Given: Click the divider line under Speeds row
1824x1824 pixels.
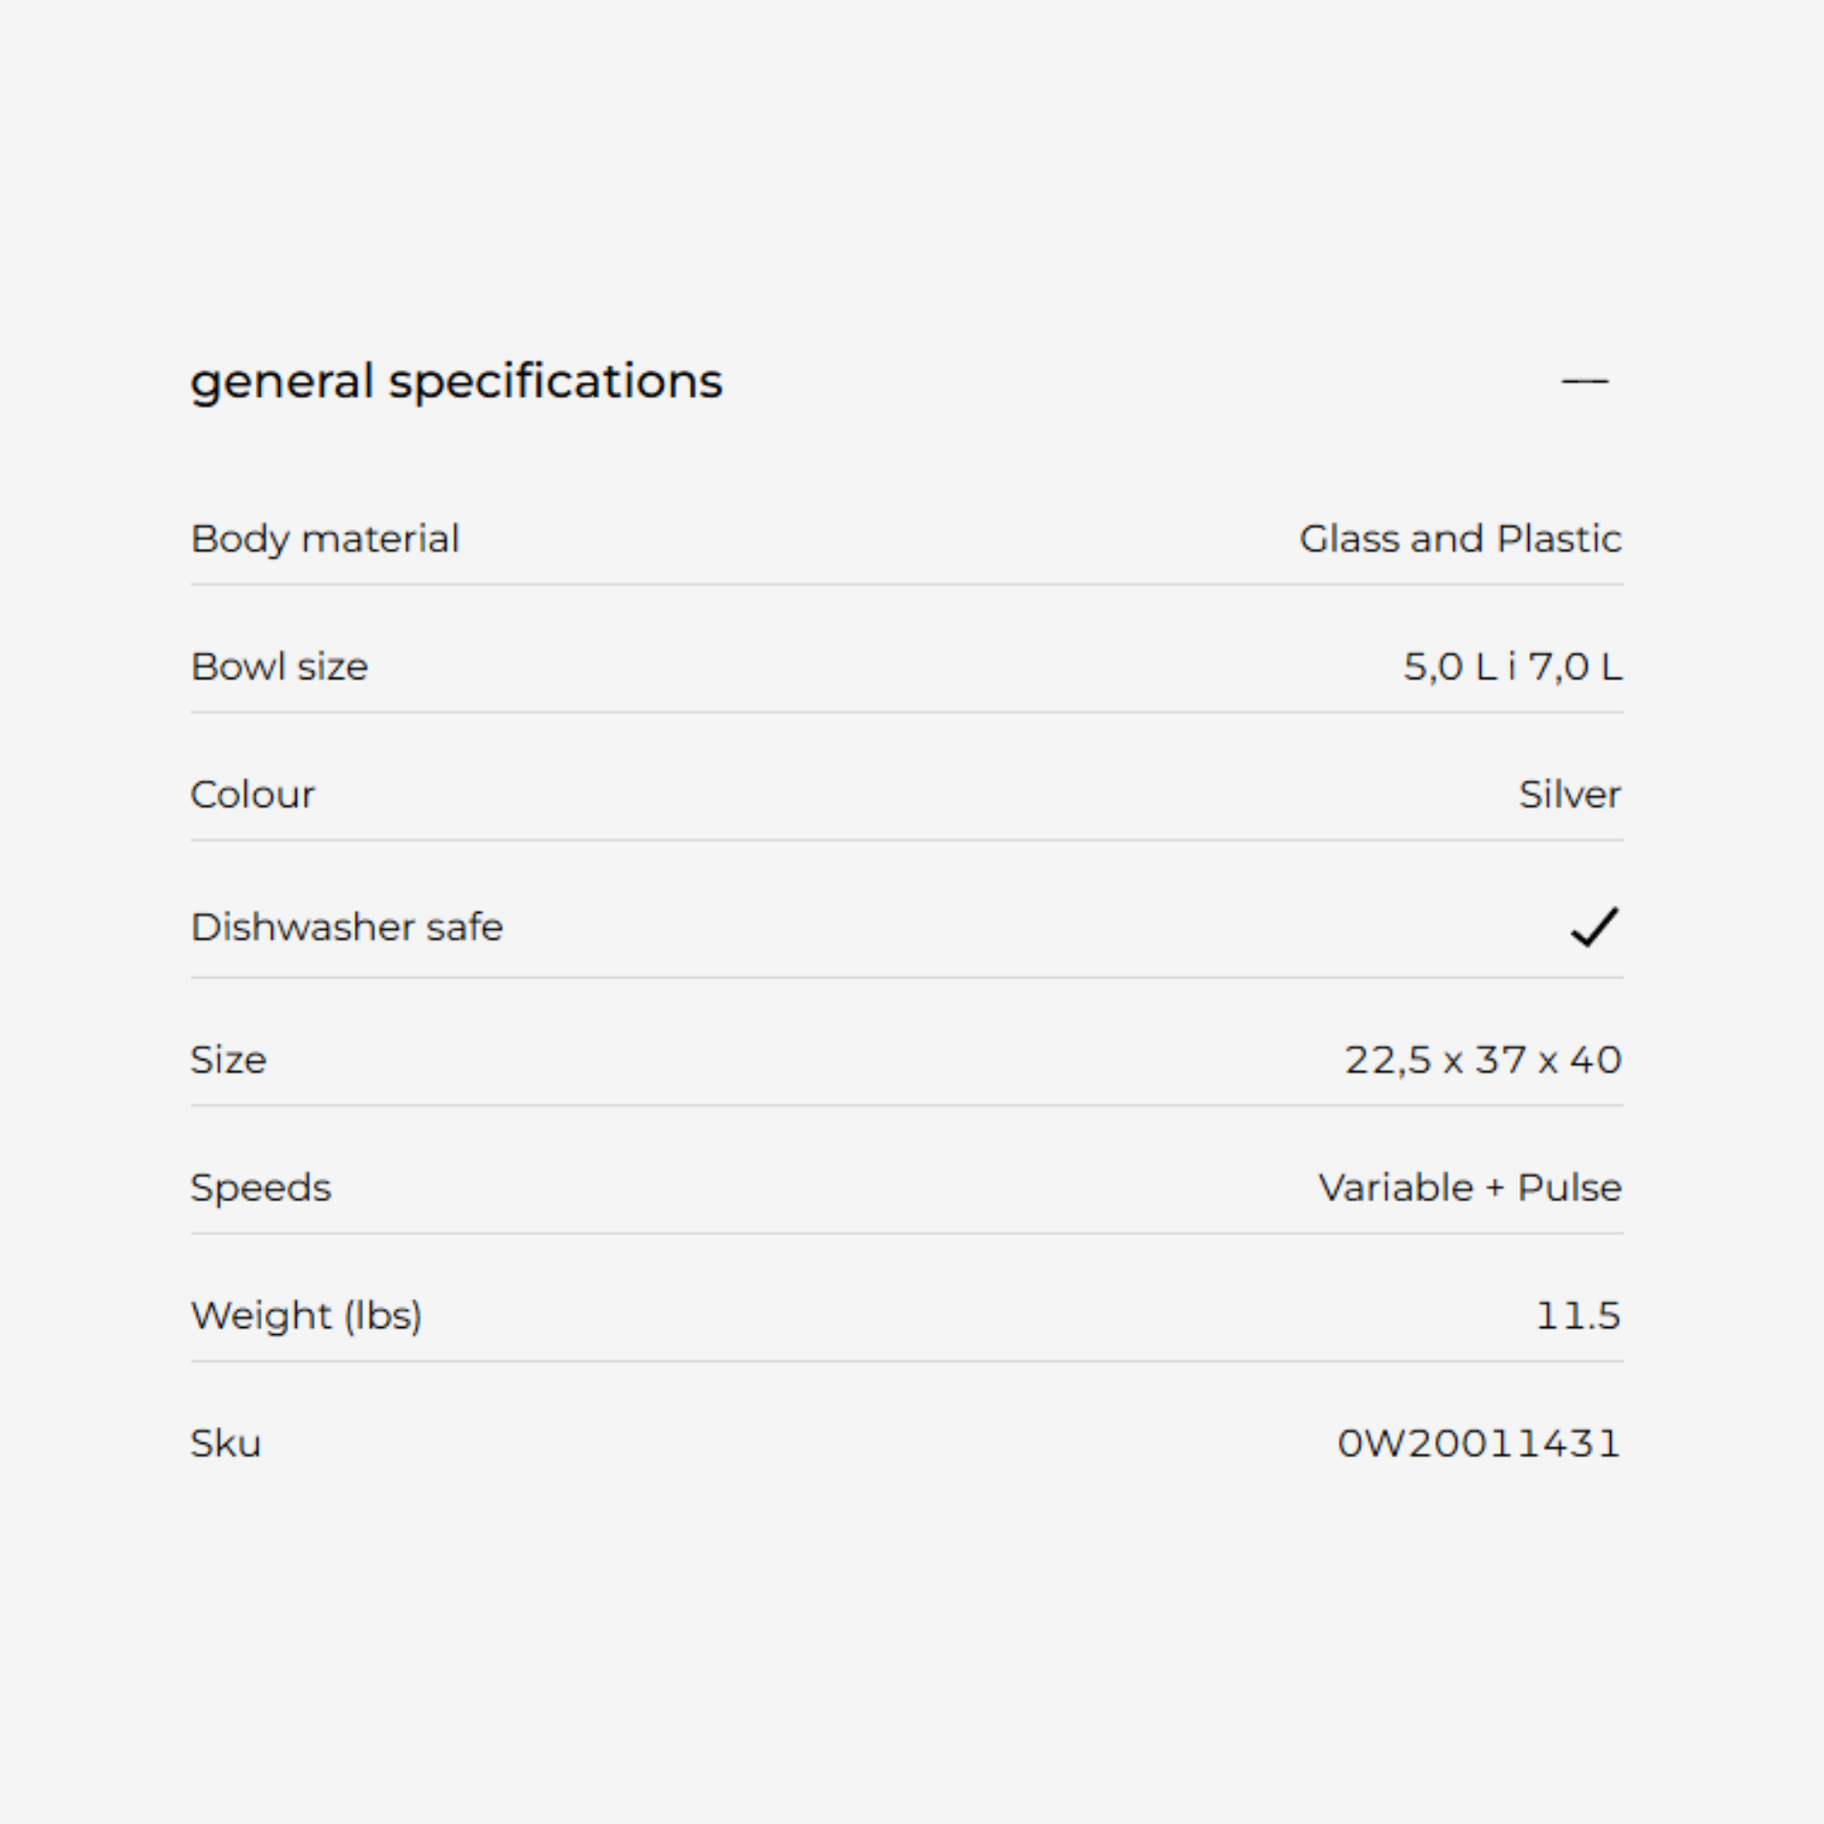Looking at the screenshot, I should [907, 1233].
